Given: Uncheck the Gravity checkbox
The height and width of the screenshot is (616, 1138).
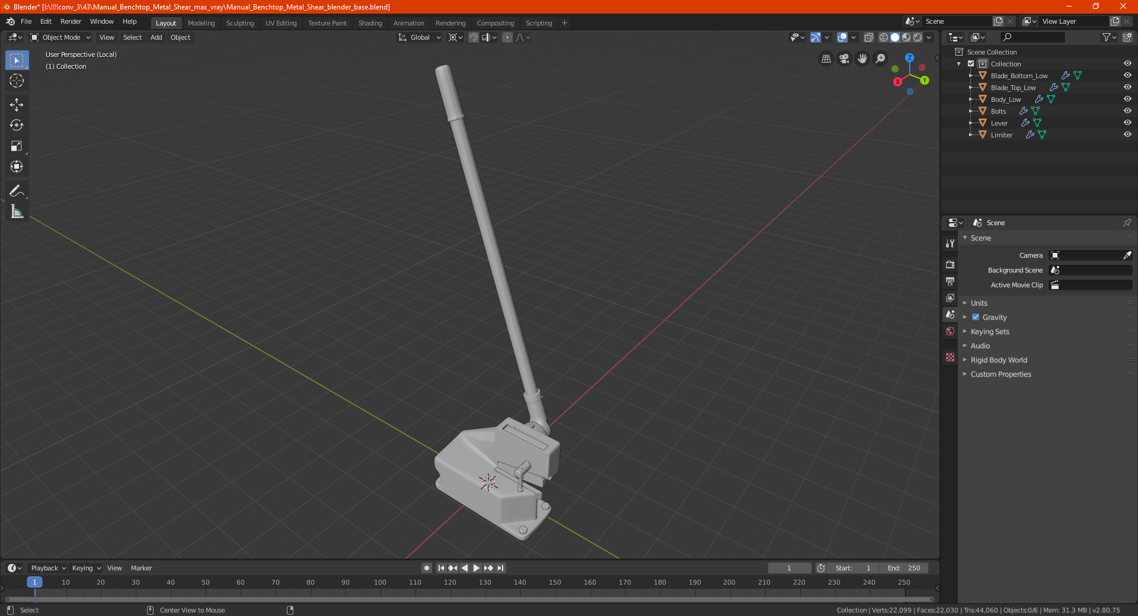Looking at the screenshot, I should 976,317.
